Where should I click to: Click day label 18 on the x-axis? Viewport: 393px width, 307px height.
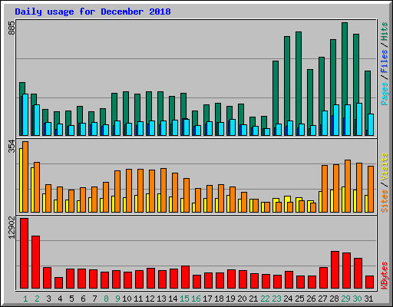tap(219, 299)
